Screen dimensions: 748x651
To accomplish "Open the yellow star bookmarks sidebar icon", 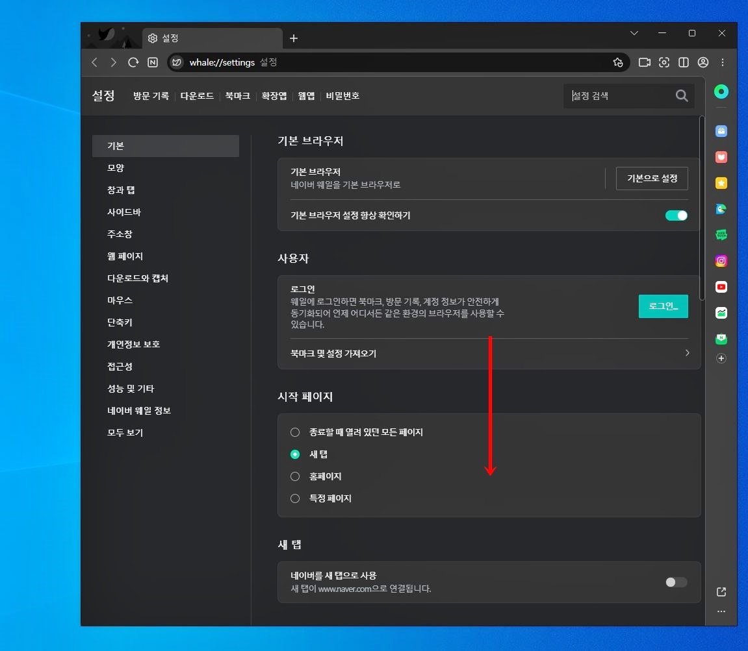I will pyautogui.click(x=721, y=183).
